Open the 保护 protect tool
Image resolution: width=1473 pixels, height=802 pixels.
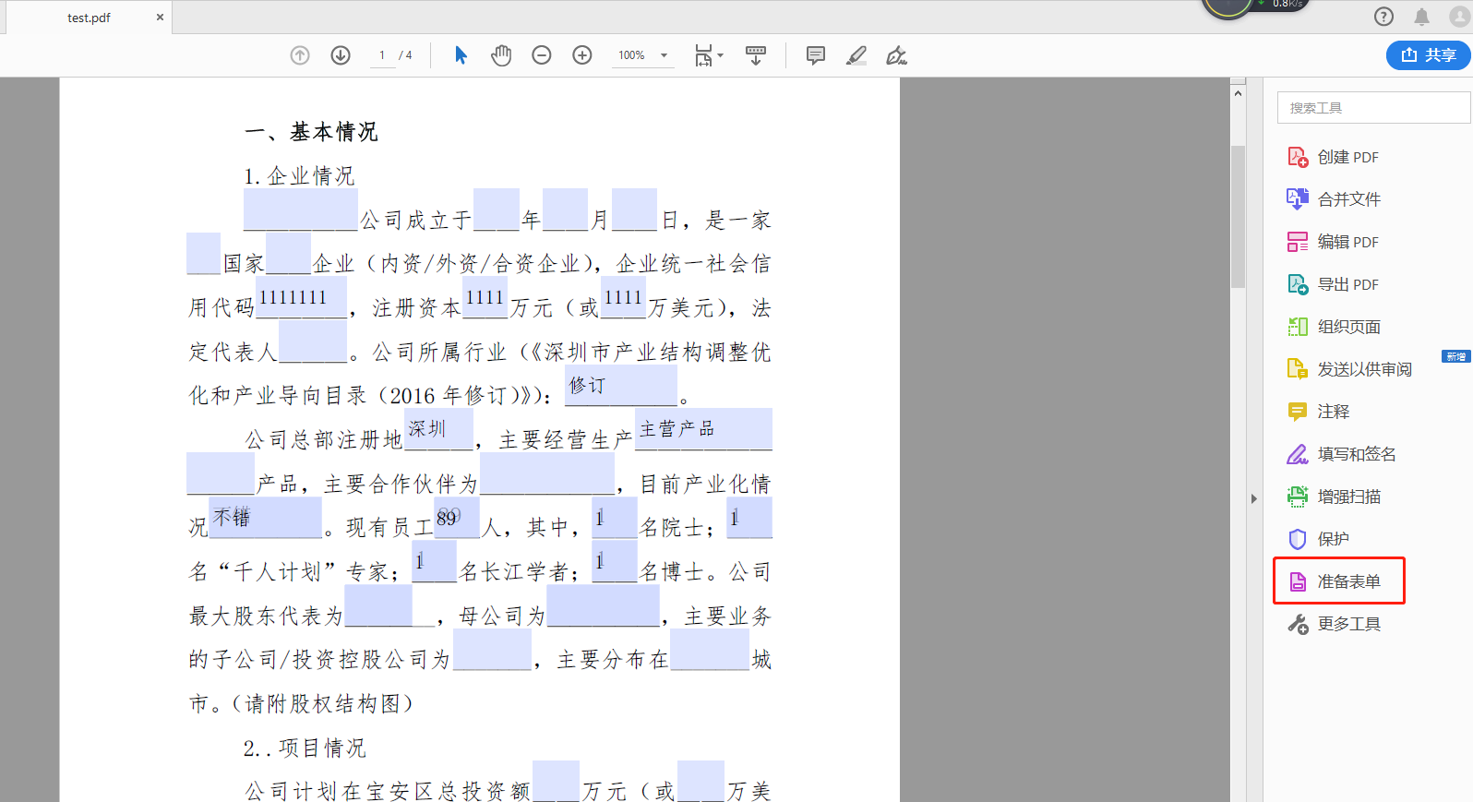point(1319,539)
